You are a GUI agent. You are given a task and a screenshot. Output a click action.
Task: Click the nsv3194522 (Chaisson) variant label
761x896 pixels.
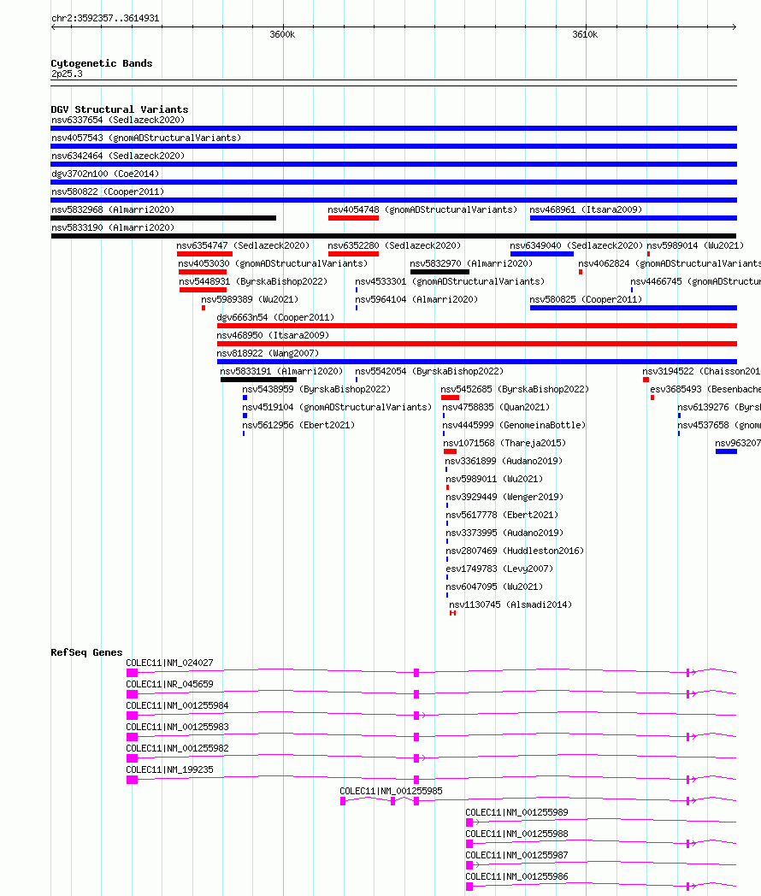702,371
